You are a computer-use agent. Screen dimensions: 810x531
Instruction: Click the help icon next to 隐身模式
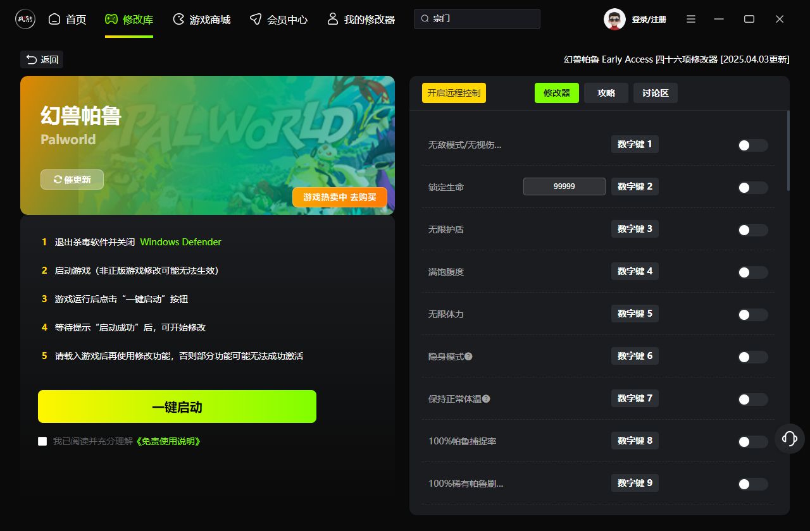pos(468,357)
